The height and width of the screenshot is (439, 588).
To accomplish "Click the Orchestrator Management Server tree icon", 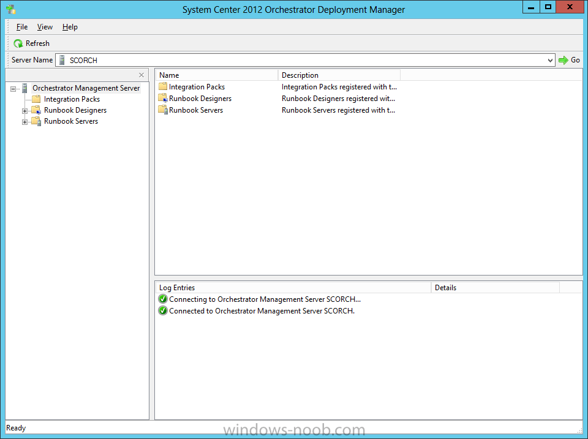I will tap(24, 88).
